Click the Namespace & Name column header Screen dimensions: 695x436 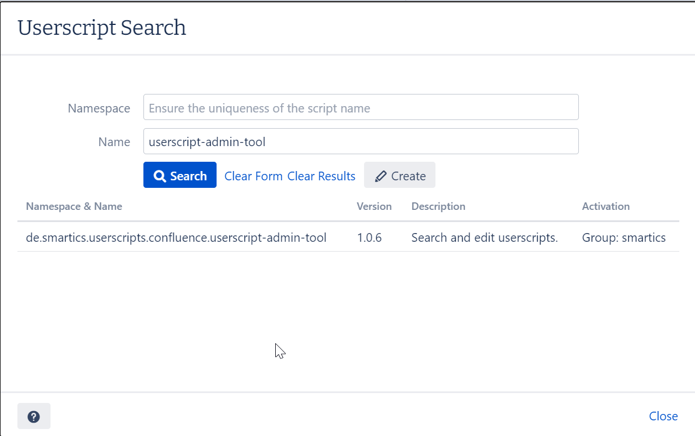click(x=74, y=206)
